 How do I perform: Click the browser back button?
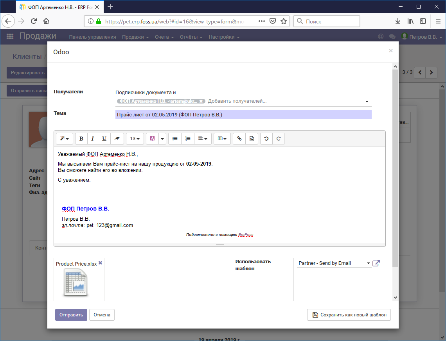click(x=9, y=21)
